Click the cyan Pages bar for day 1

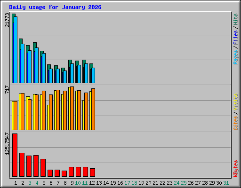pos(16,50)
